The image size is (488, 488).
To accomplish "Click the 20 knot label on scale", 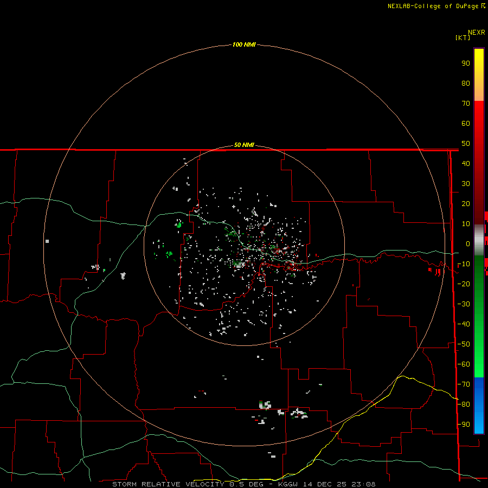I will [466, 204].
